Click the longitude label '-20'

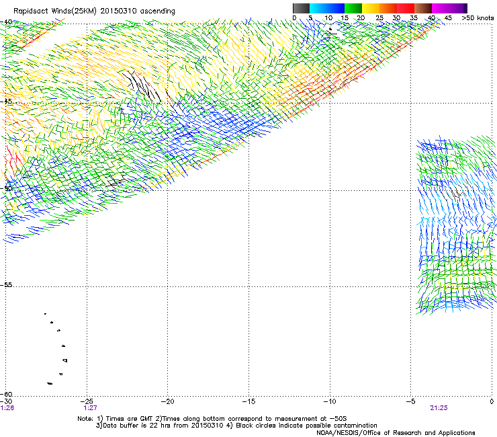click(x=168, y=401)
